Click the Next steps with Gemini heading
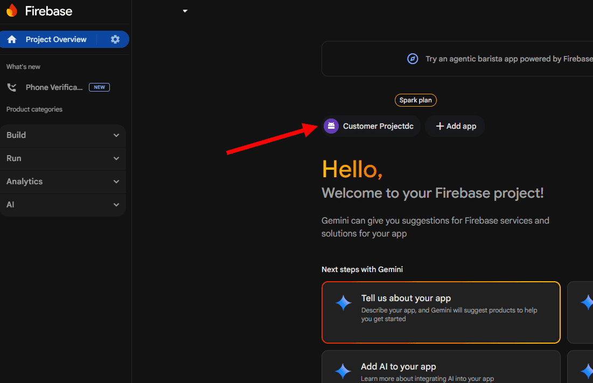 point(362,269)
